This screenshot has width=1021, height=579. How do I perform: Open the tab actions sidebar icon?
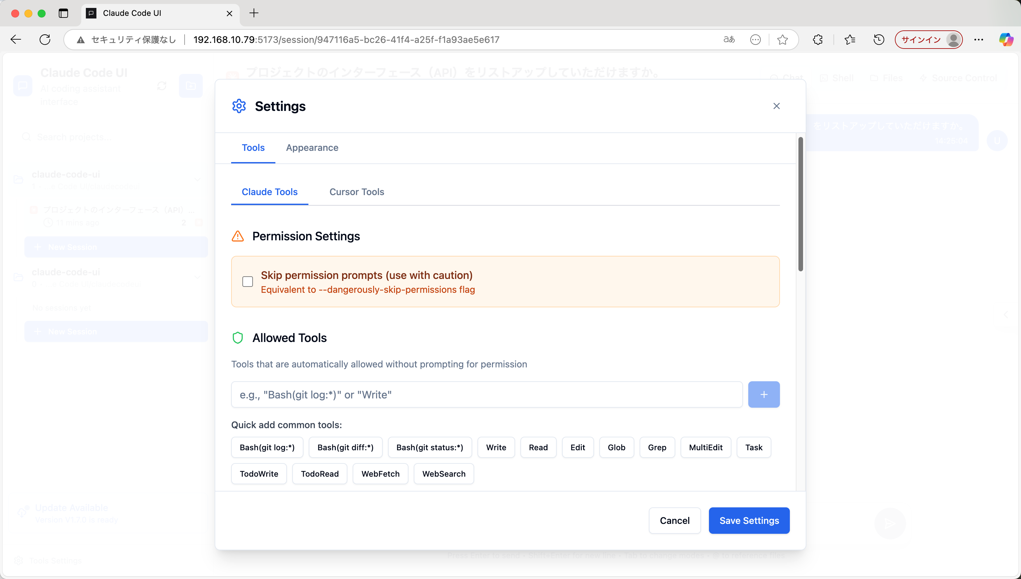pyautogui.click(x=63, y=13)
